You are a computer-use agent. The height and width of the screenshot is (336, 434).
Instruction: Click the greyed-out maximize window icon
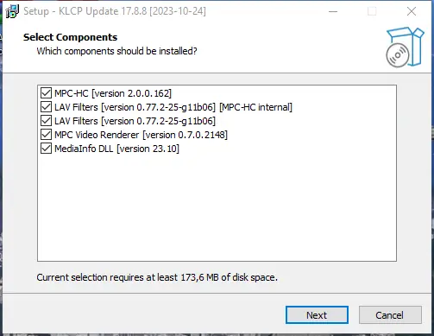pos(372,11)
